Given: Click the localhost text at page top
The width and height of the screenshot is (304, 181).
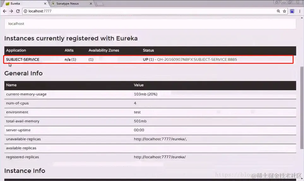Looking at the screenshot, I should click(x=16, y=24).
